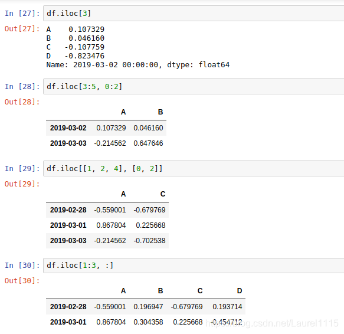This screenshot has width=344, height=334.
Task: Click row index 2019-03-03 in Out[29] table
Action: (x=68, y=241)
